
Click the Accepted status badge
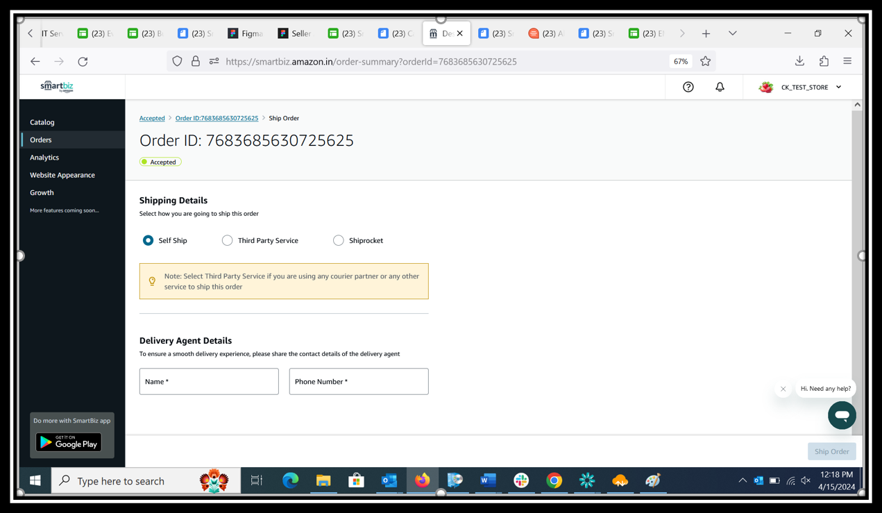pyautogui.click(x=160, y=162)
